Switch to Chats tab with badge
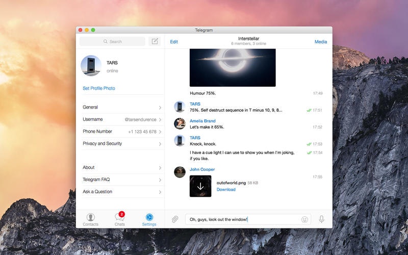This screenshot has width=408, height=255. (x=120, y=219)
